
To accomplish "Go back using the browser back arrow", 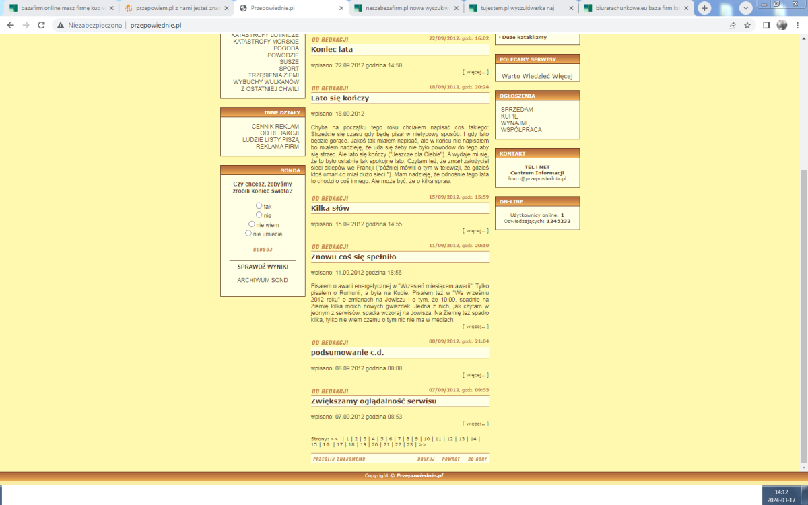I will [x=10, y=25].
